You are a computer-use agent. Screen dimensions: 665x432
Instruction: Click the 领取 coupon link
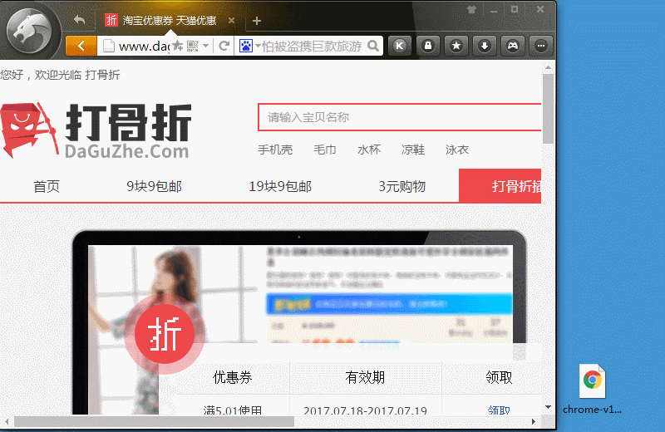point(499,410)
